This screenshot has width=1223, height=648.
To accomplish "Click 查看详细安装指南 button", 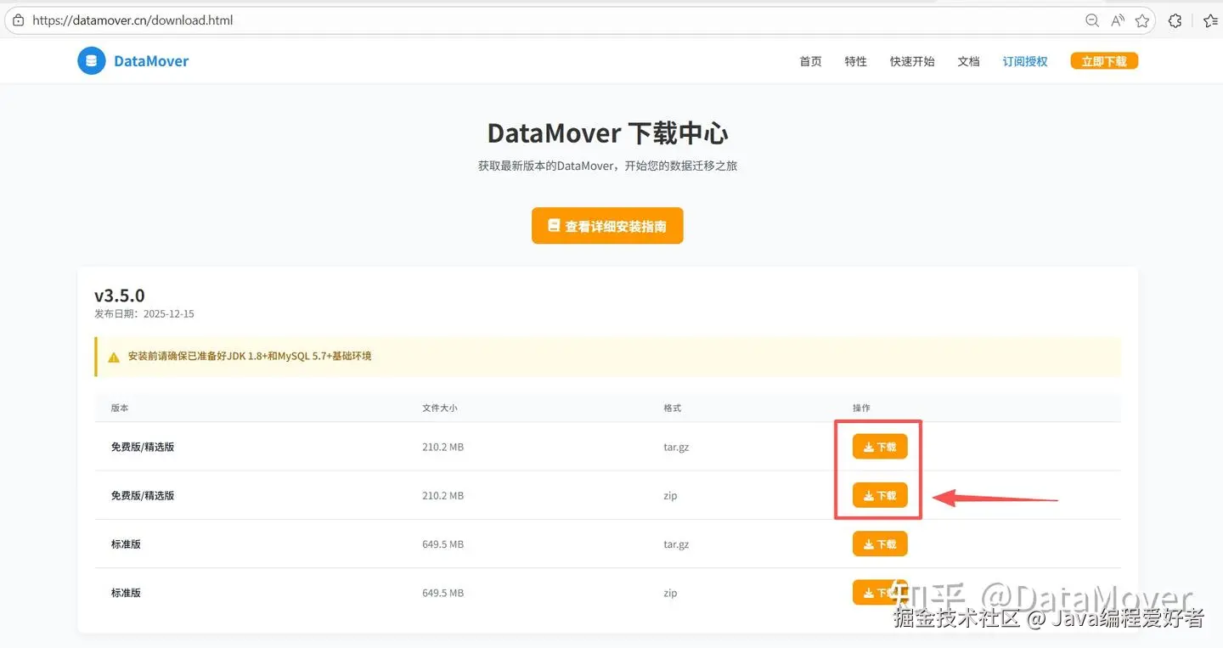I will pos(607,226).
